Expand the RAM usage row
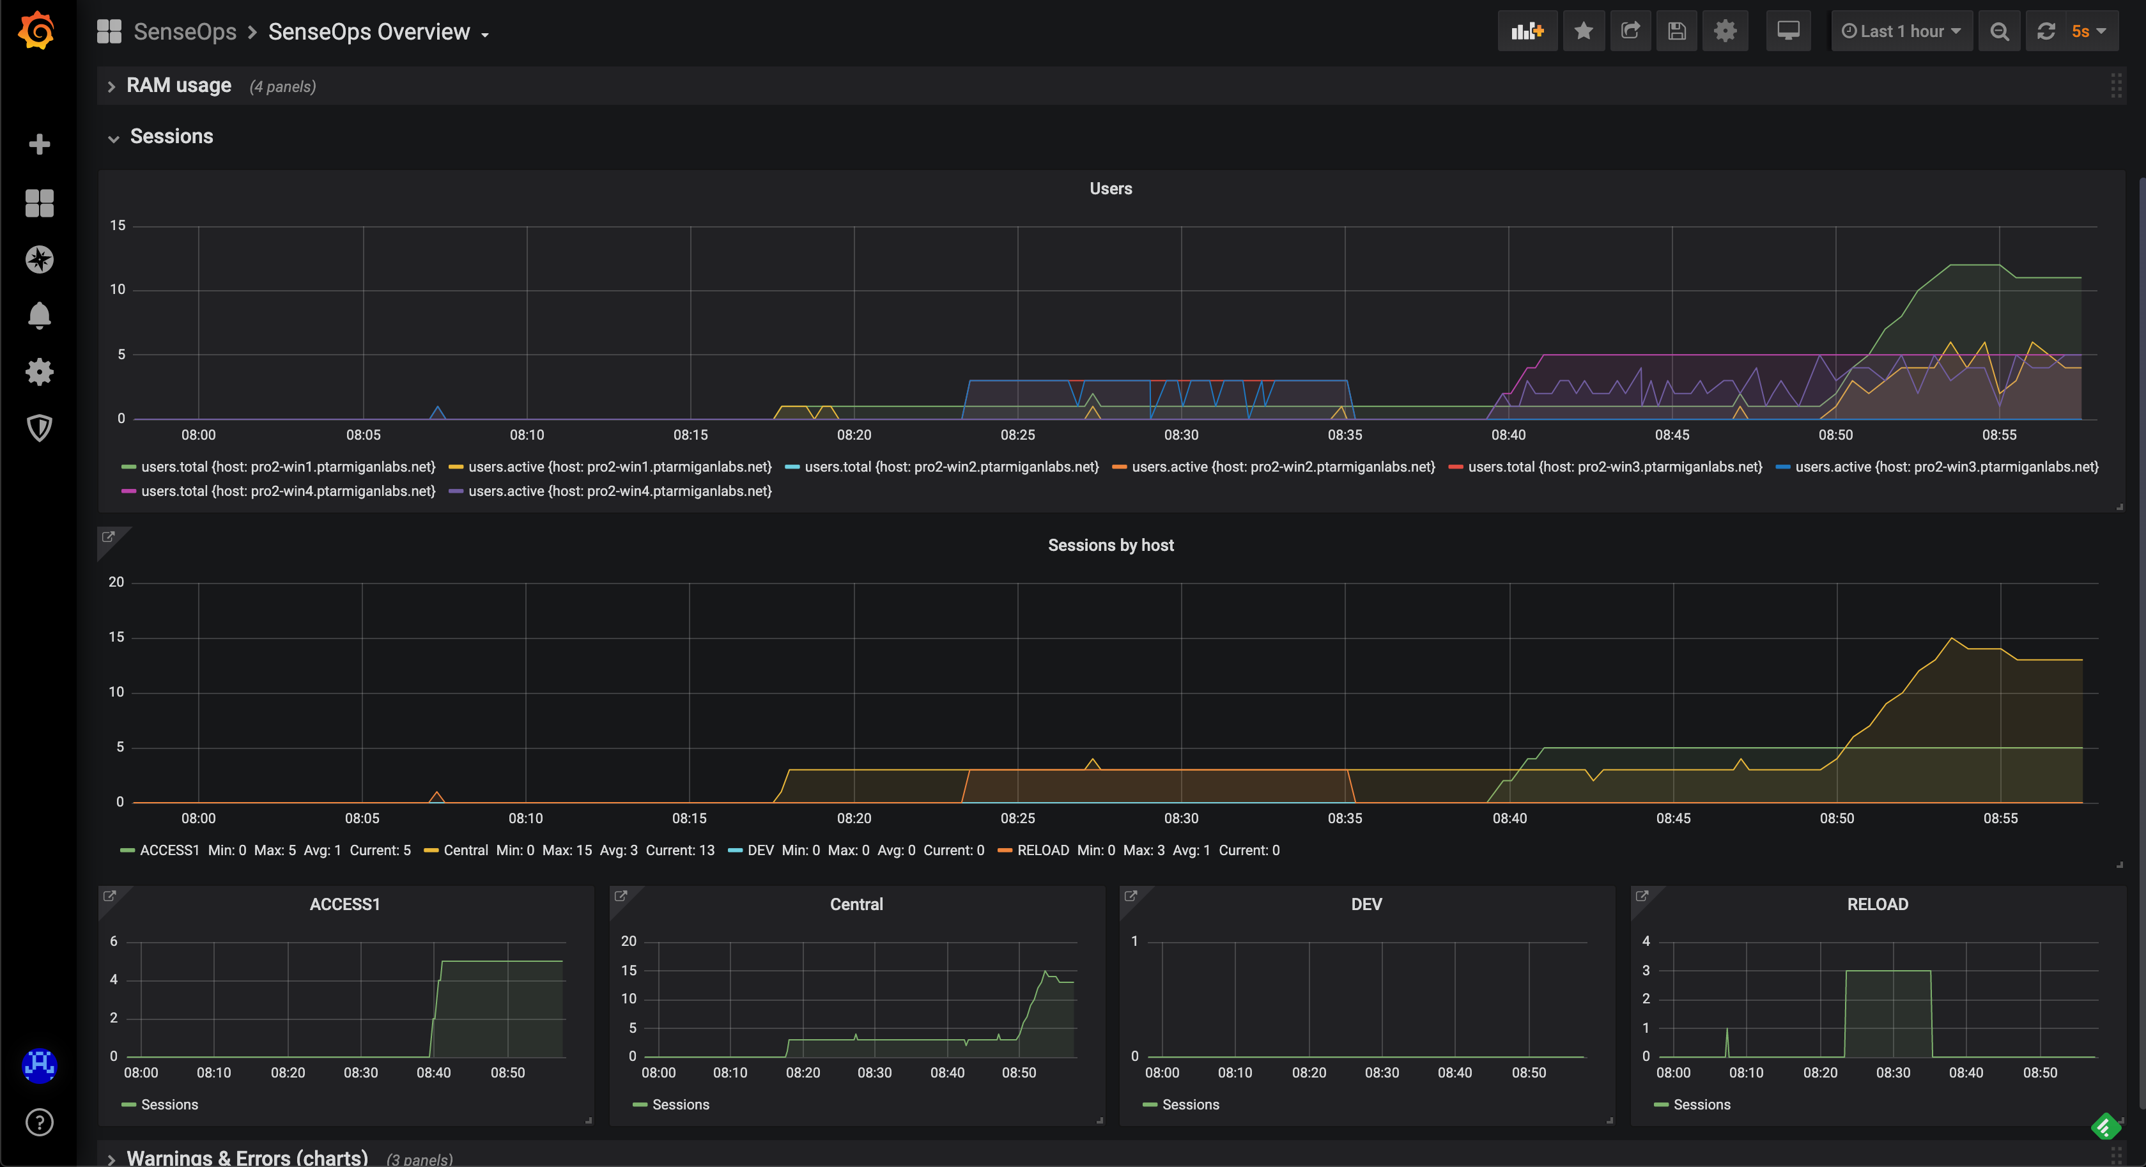Viewport: 2146px width, 1167px height. pyautogui.click(x=178, y=86)
